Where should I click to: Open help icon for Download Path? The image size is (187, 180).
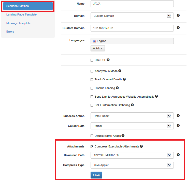click(x=178, y=155)
